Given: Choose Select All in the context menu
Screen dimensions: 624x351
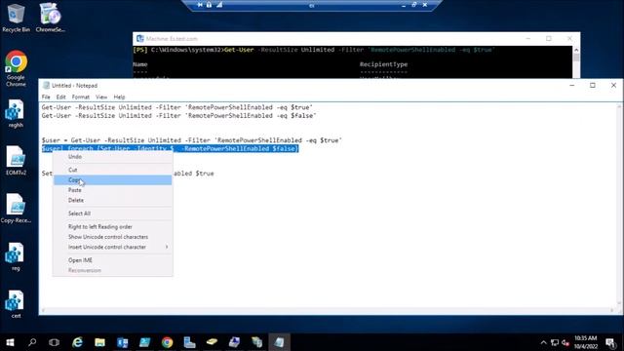Looking at the screenshot, I should (113, 214).
